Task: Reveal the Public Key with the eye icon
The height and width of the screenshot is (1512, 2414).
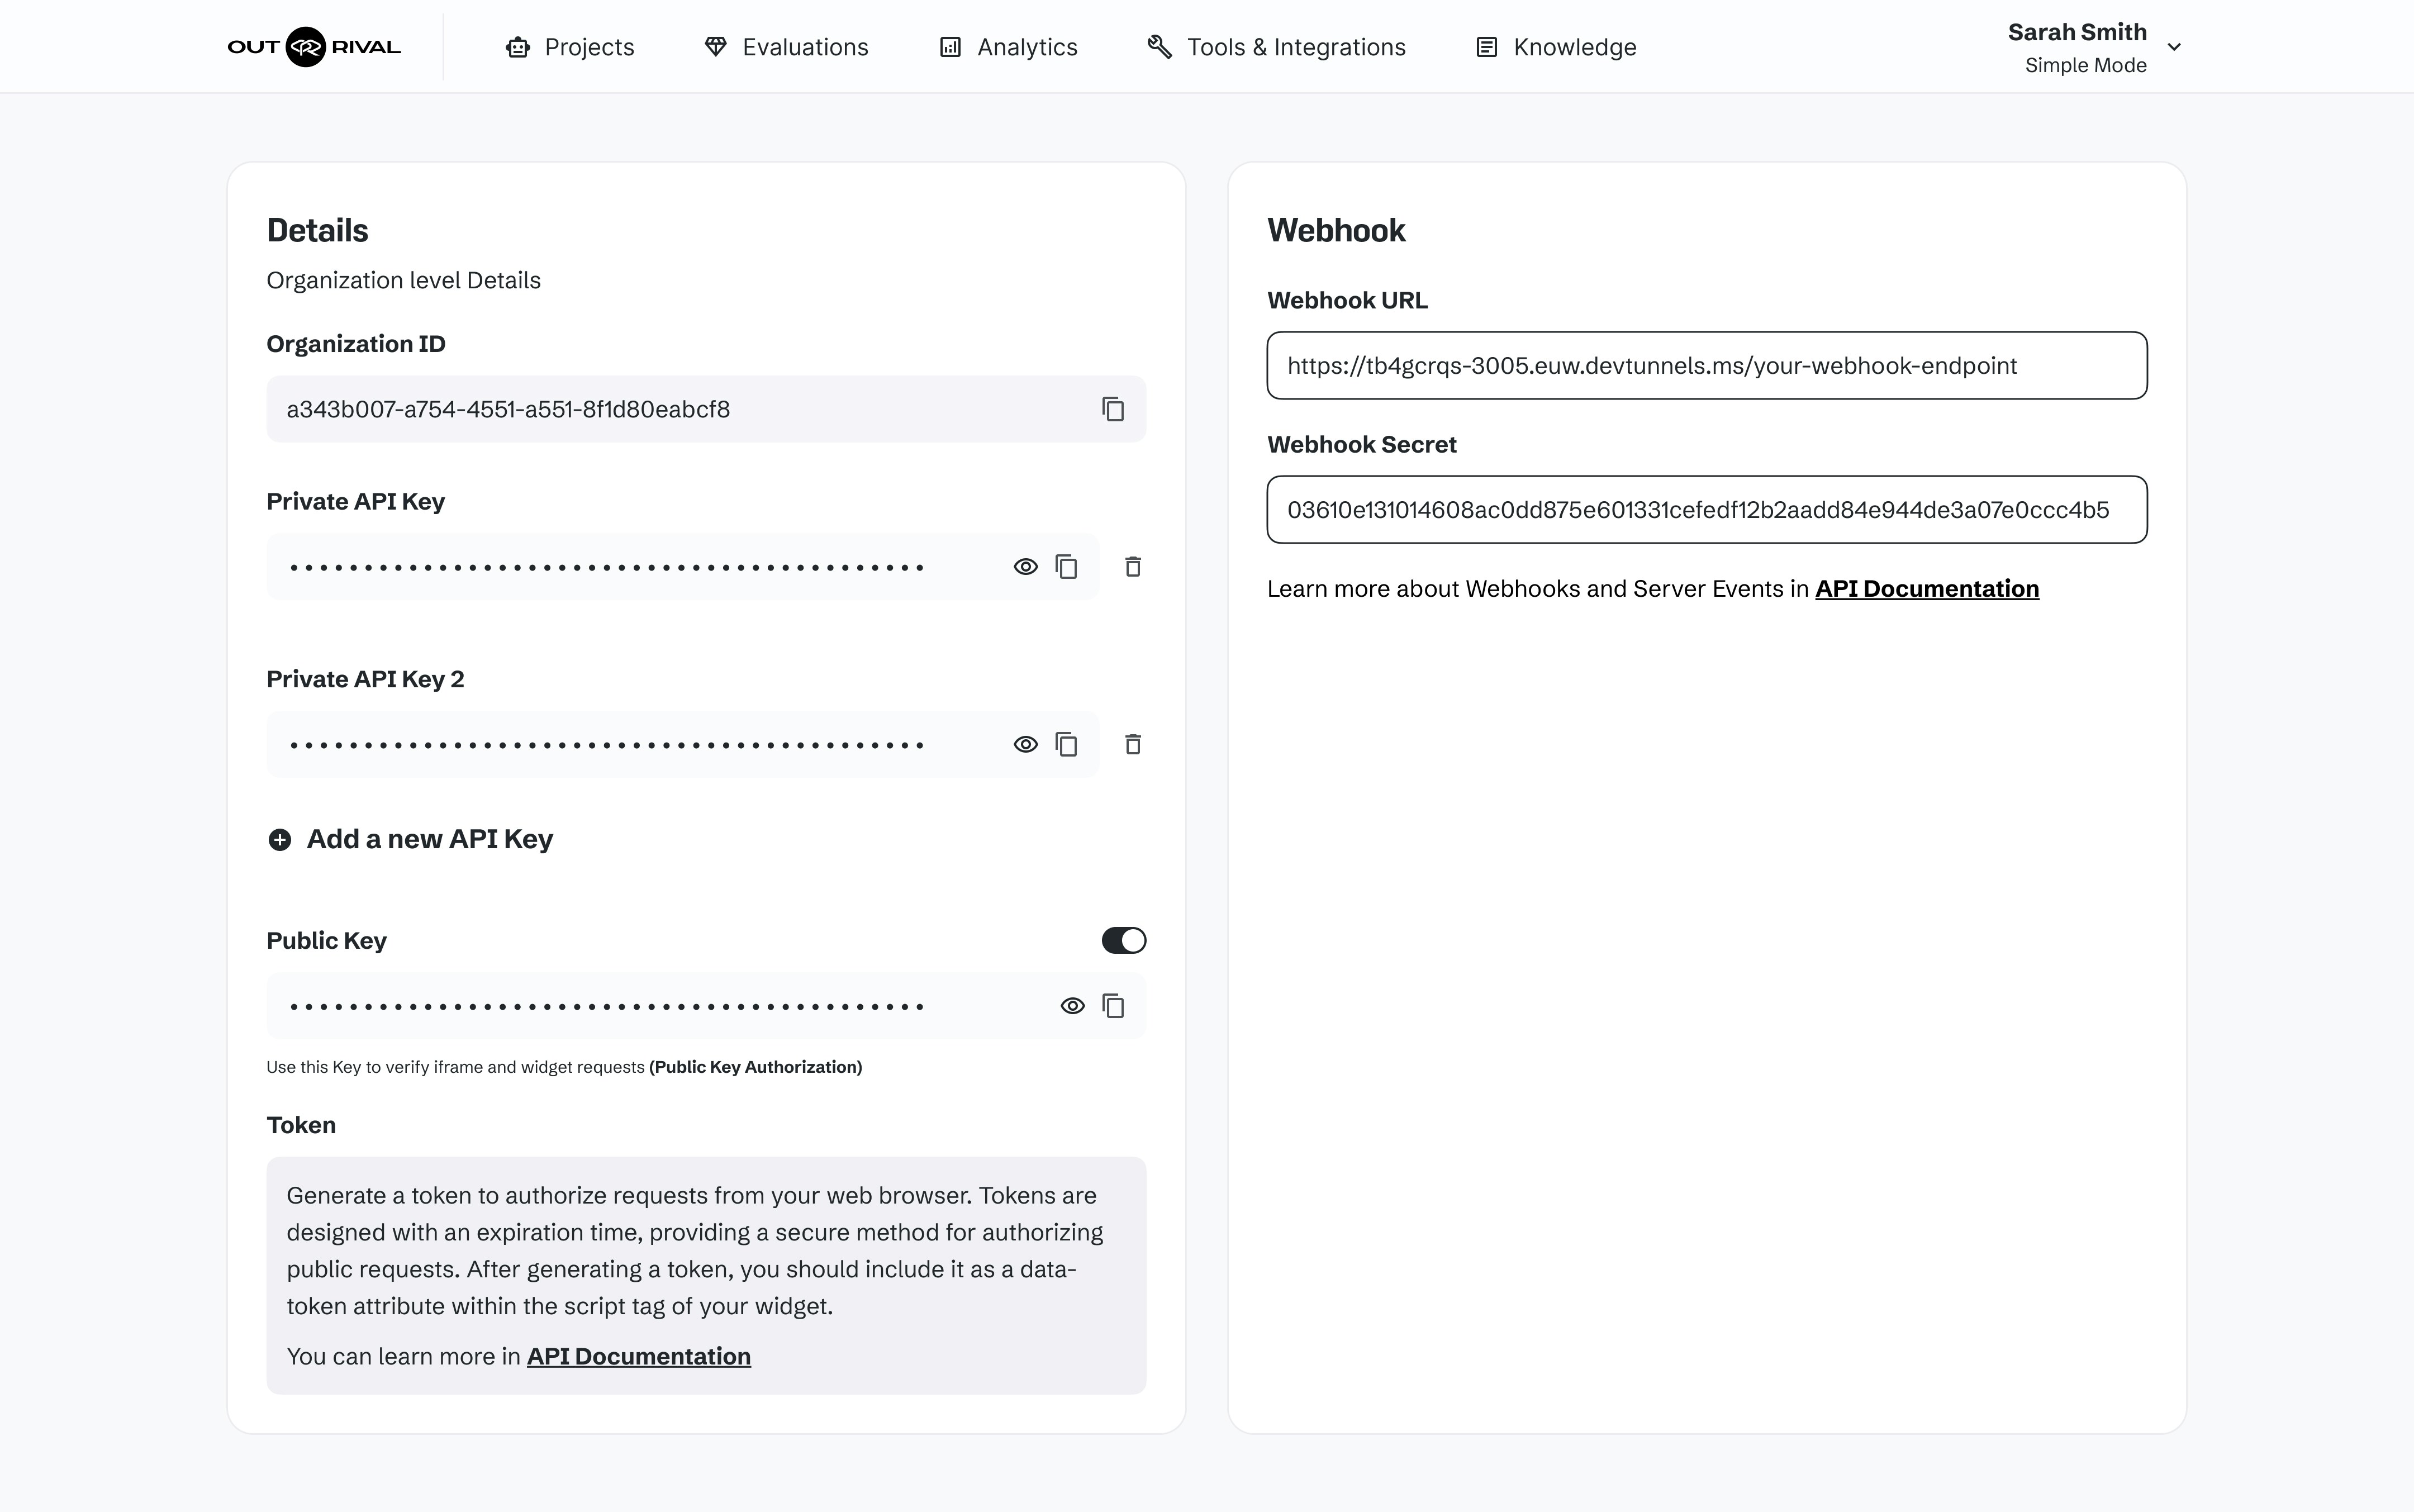Action: click(x=1072, y=1006)
